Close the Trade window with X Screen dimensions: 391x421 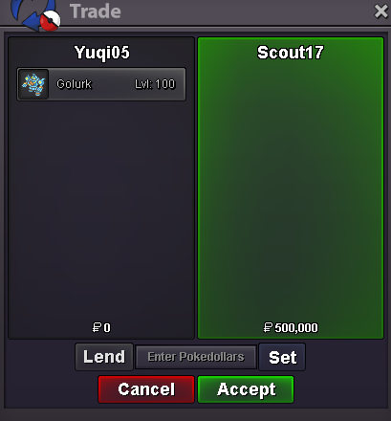tap(381, 11)
